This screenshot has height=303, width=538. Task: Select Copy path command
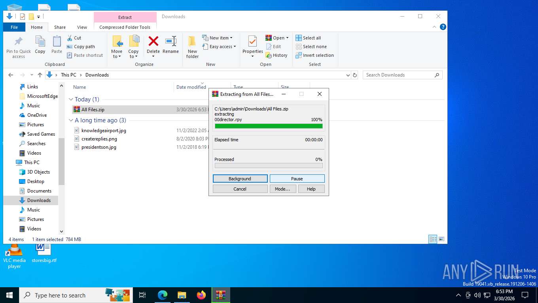point(81,47)
